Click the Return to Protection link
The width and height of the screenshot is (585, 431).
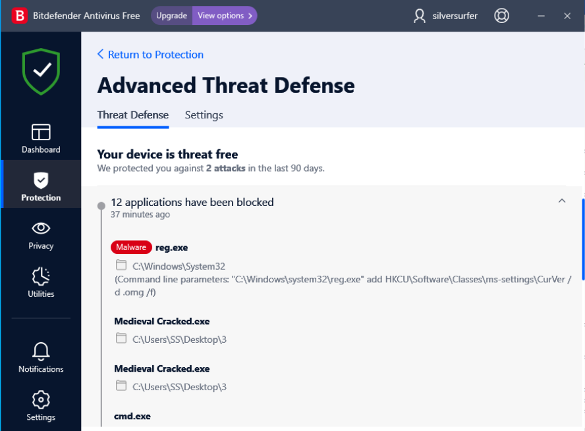click(155, 55)
